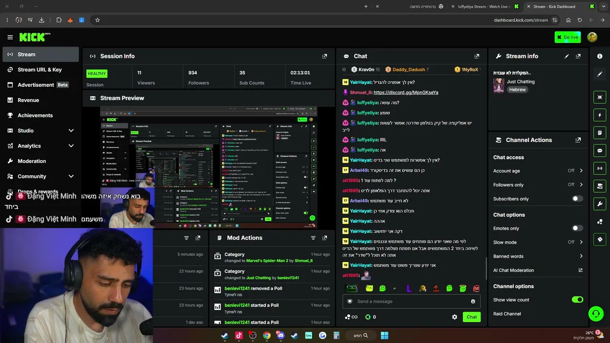The height and width of the screenshot is (343, 610).
Task: Open the hamburger menu beside Kick logo
Action: point(10,37)
